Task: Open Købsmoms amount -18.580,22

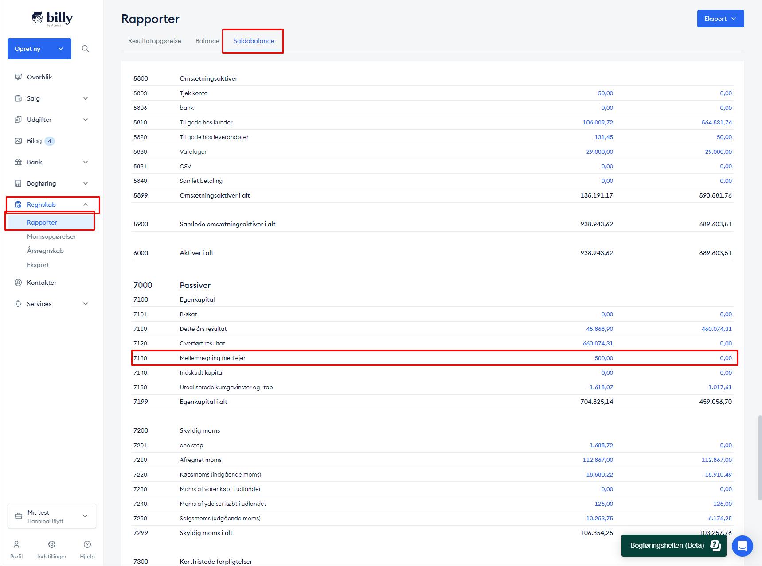Action: (598, 474)
